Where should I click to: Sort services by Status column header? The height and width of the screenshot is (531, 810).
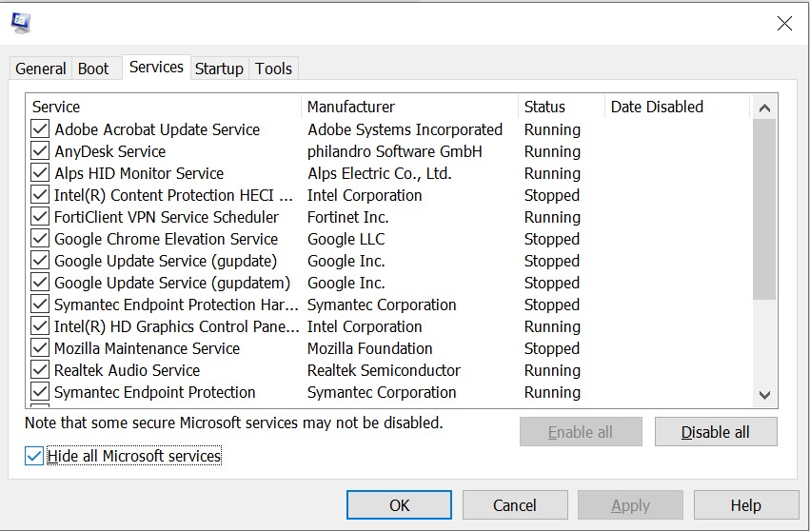(560, 107)
